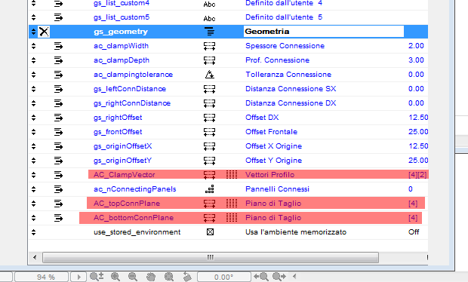Screen dimensions: 468x282
Task: Toggle the indent icon on ac_clampWidth row
Action: click(58, 46)
